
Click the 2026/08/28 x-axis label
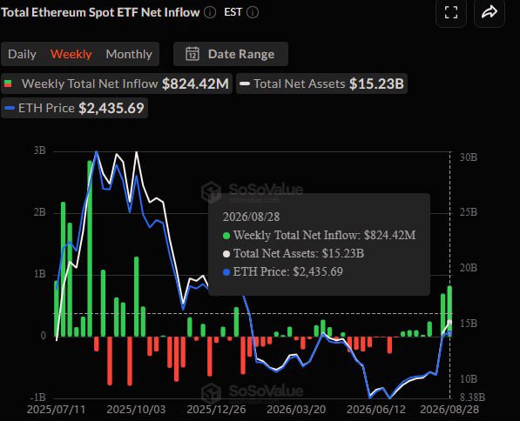(x=449, y=410)
